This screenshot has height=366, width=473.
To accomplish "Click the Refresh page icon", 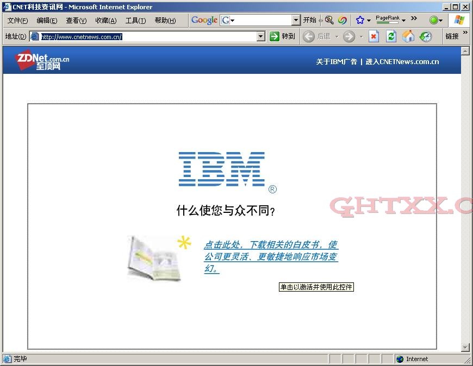I will click(x=391, y=36).
